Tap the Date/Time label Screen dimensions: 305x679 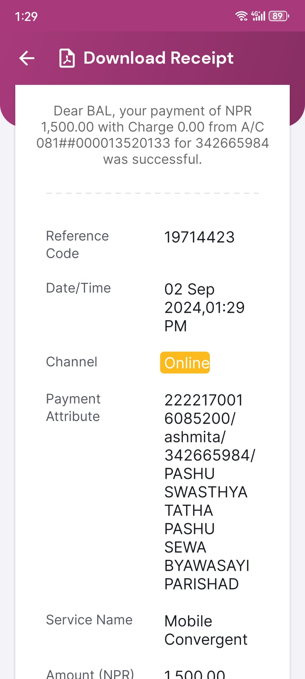point(78,288)
